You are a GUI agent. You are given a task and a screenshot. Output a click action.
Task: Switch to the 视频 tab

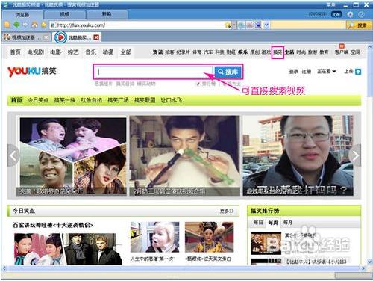(65, 14)
